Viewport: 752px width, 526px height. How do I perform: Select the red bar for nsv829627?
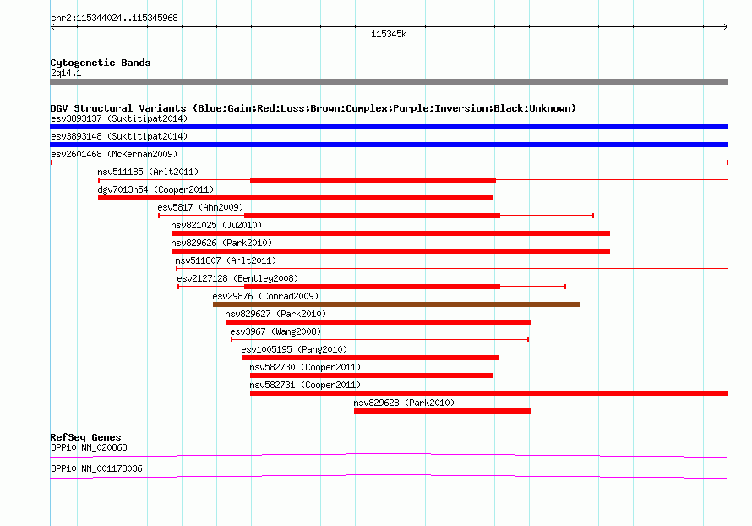[x=379, y=322]
